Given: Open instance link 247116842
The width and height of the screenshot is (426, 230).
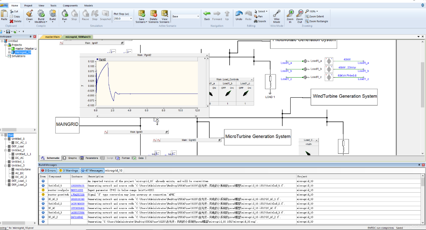Looking at the screenshot, I should pyautogui.click(x=77, y=217).
